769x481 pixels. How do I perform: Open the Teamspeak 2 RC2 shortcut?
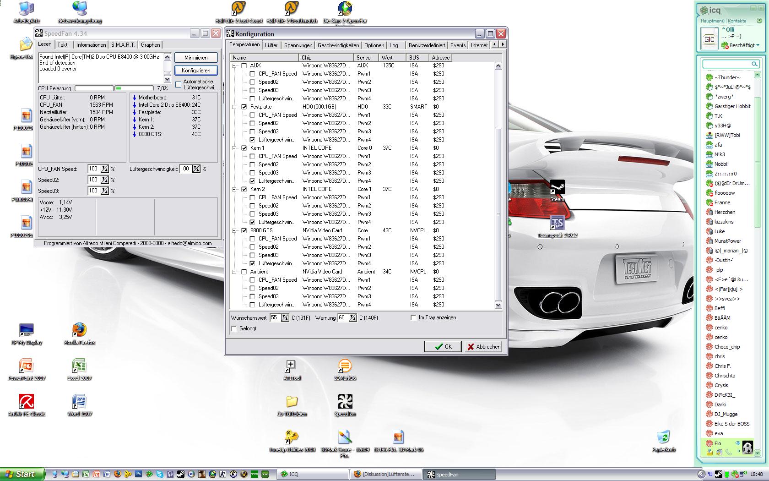point(557,224)
